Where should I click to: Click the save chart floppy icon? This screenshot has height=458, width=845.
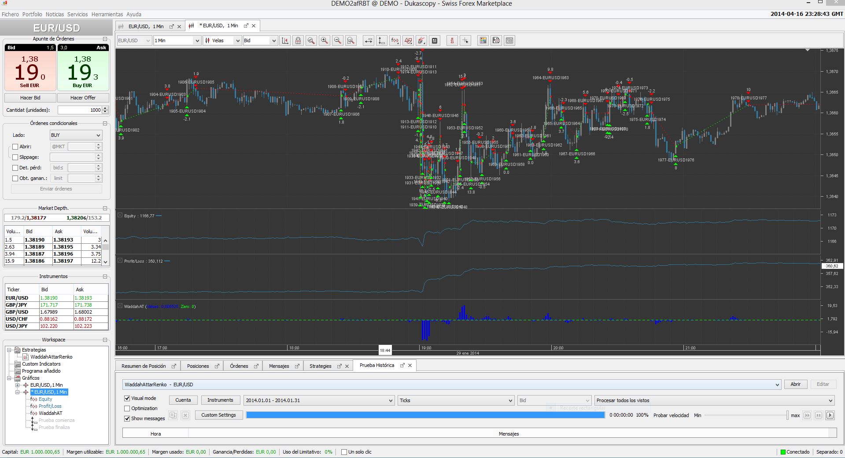coord(496,40)
